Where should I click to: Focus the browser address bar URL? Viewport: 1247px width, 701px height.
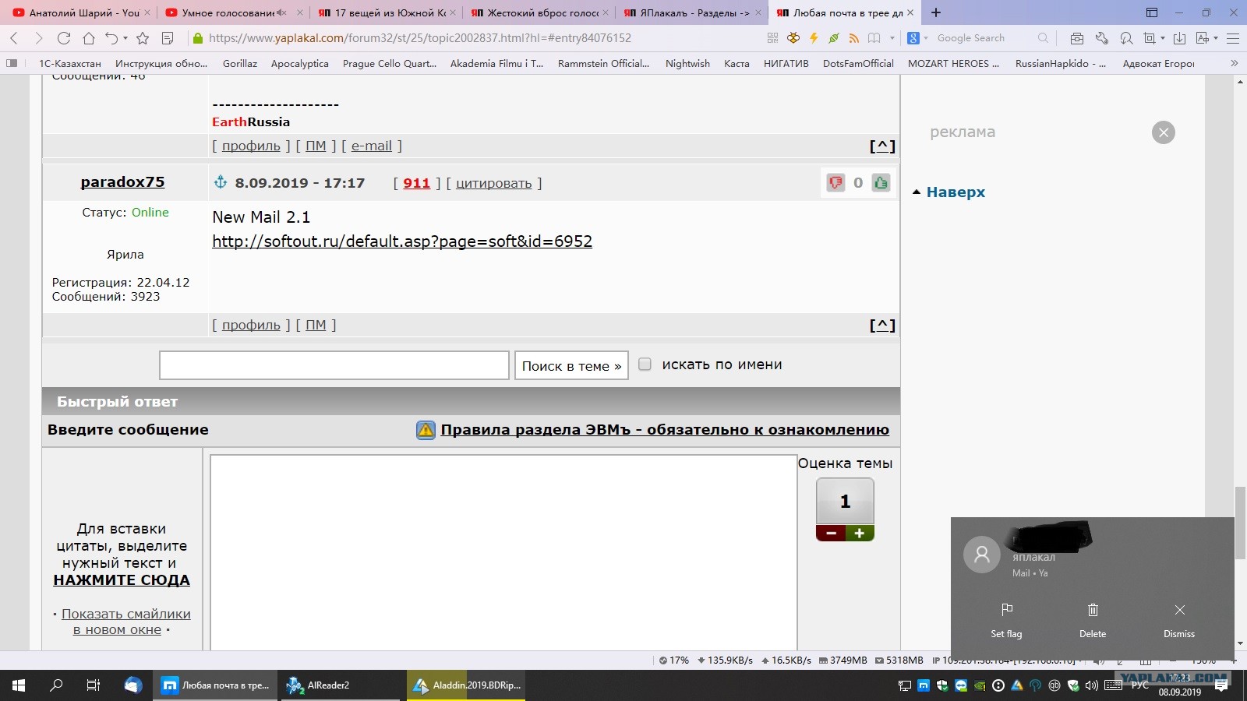click(420, 37)
